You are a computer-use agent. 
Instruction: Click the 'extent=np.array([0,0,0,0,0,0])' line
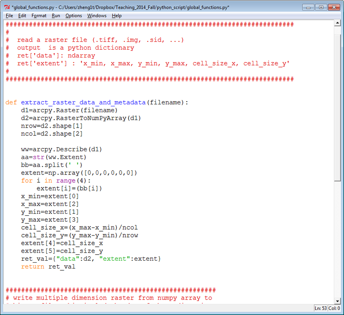click(79, 173)
